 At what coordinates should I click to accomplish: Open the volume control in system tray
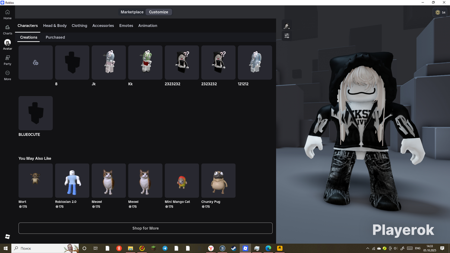click(396, 248)
